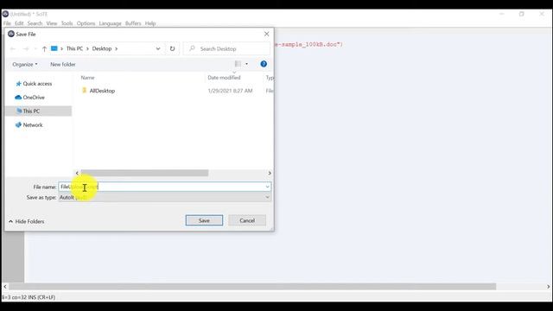Select the AllDesktop folder
The height and width of the screenshot is (311, 553).
pyautogui.click(x=102, y=91)
